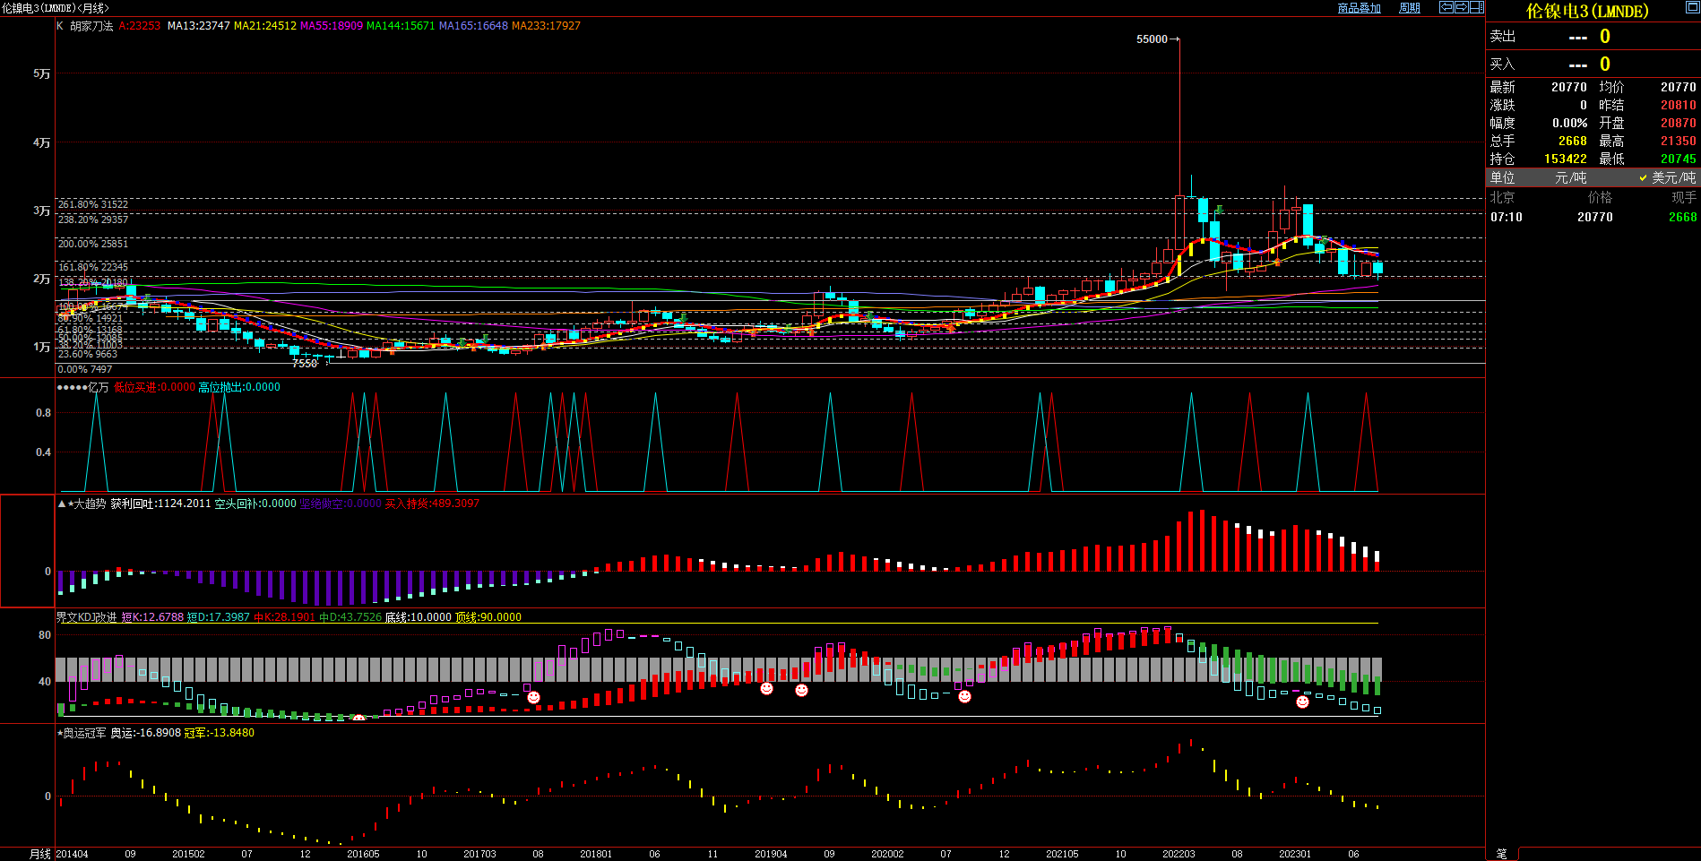Click the smiley face marker near 201801
1701x861 pixels.
tap(533, 697)
